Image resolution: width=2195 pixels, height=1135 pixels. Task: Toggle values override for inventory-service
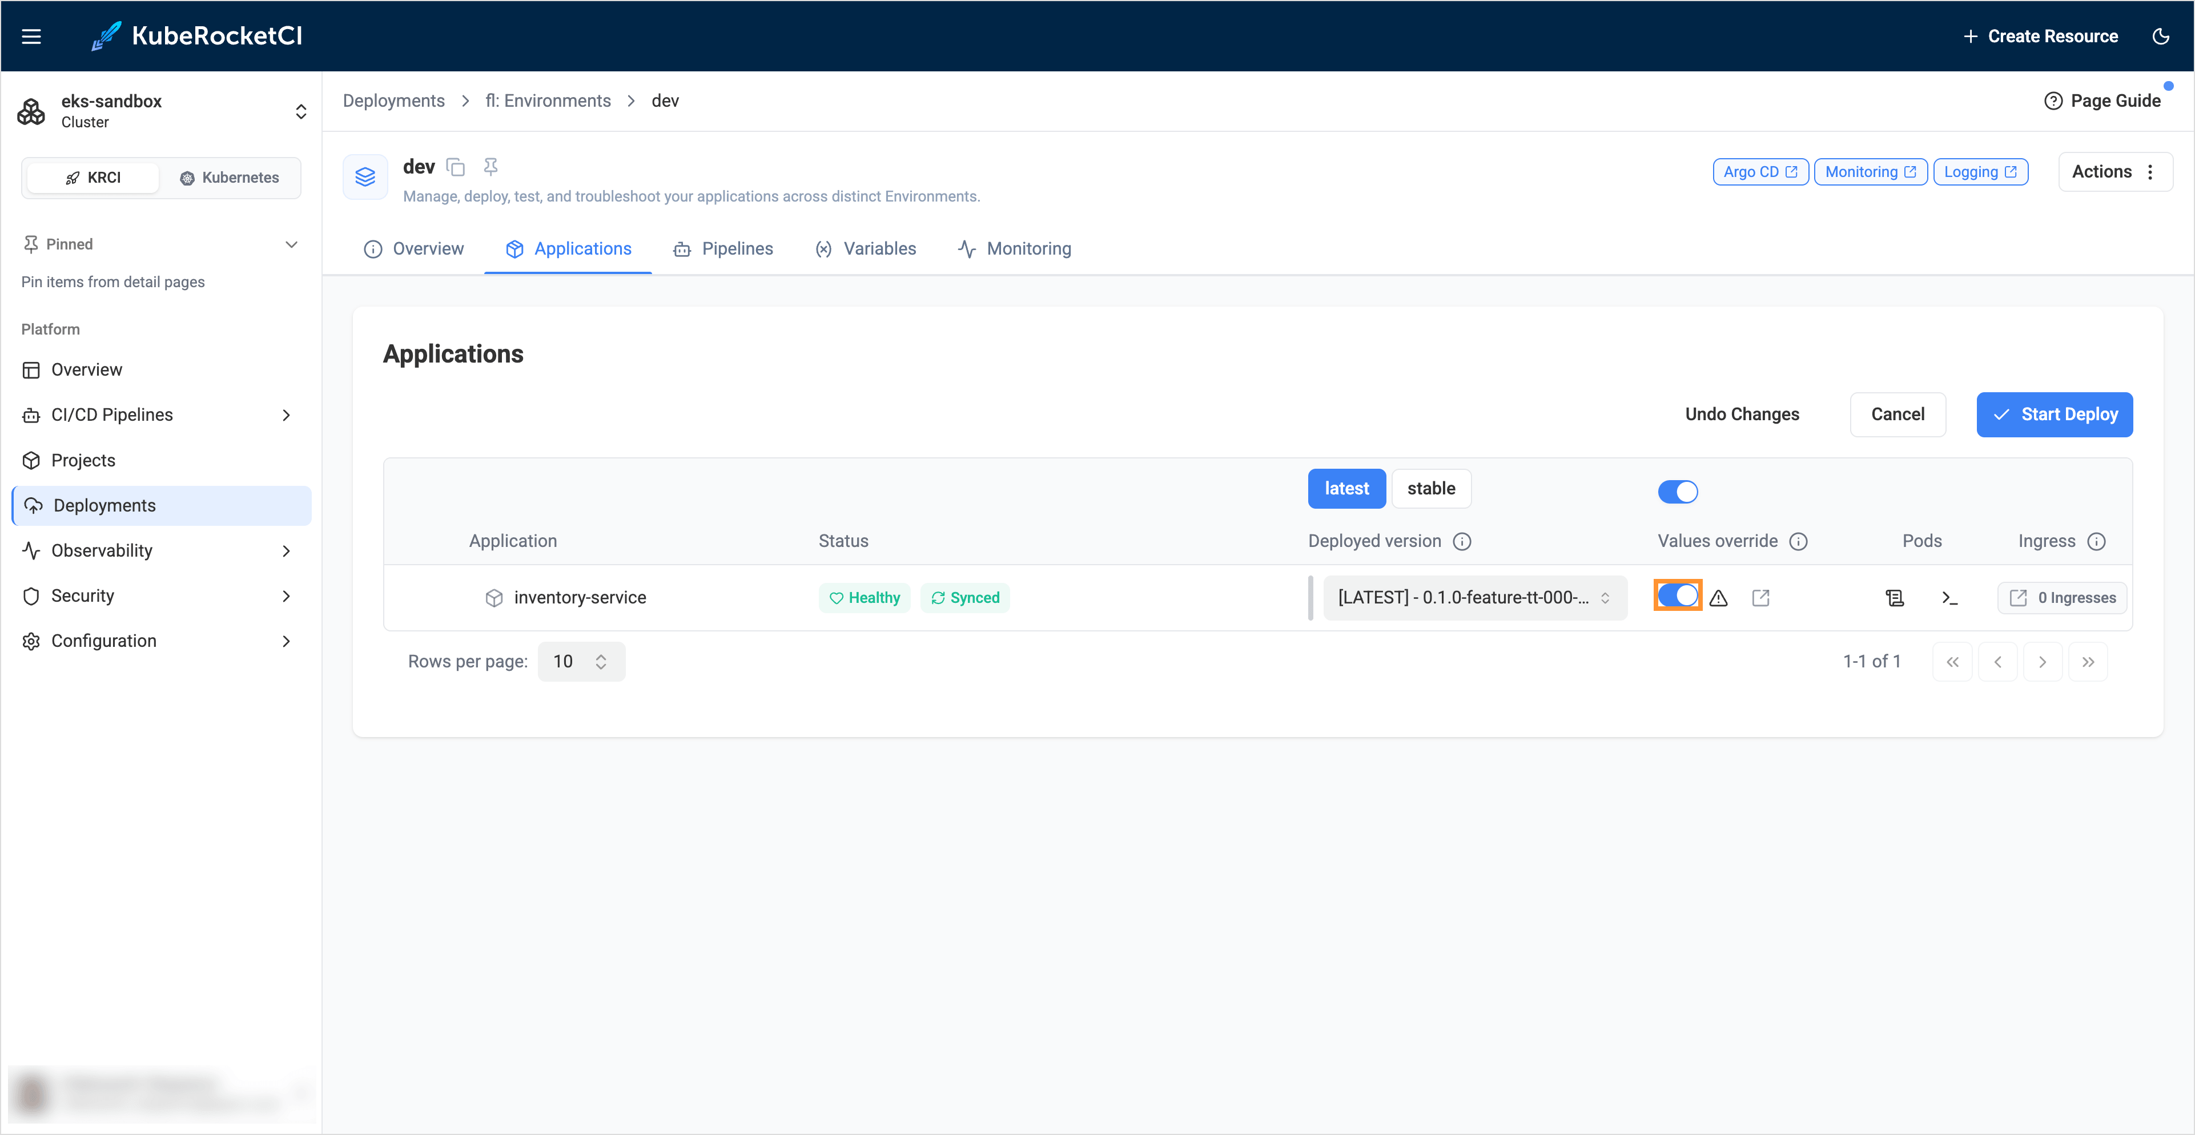1677,595
